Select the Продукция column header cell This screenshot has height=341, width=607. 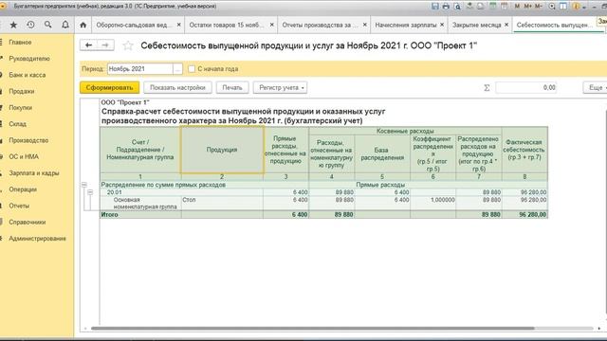(x=222, y=150)
